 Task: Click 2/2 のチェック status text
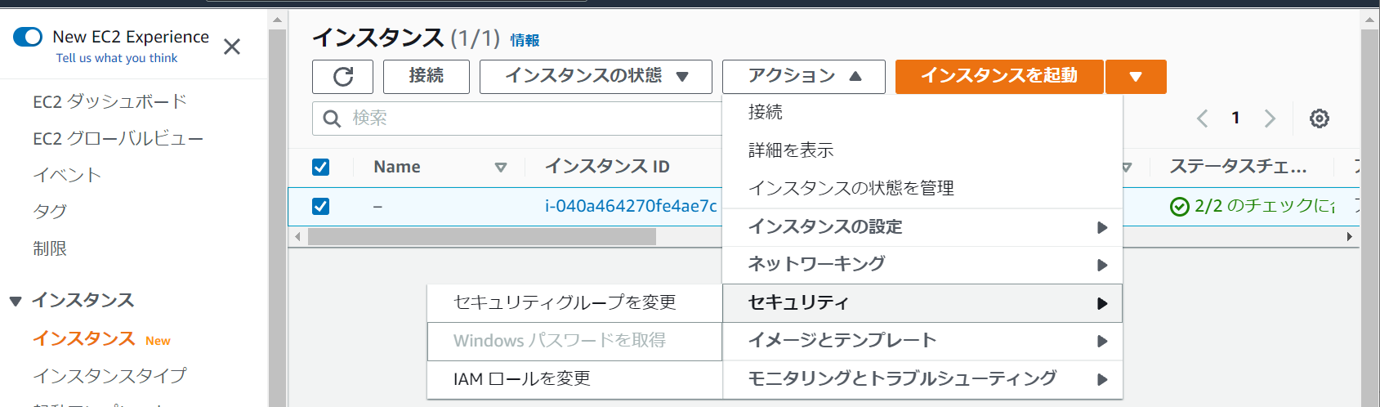(x=1265, y=206)
